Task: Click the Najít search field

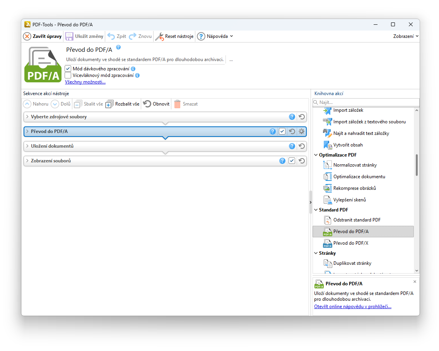Action: click(x=366, y=102)
